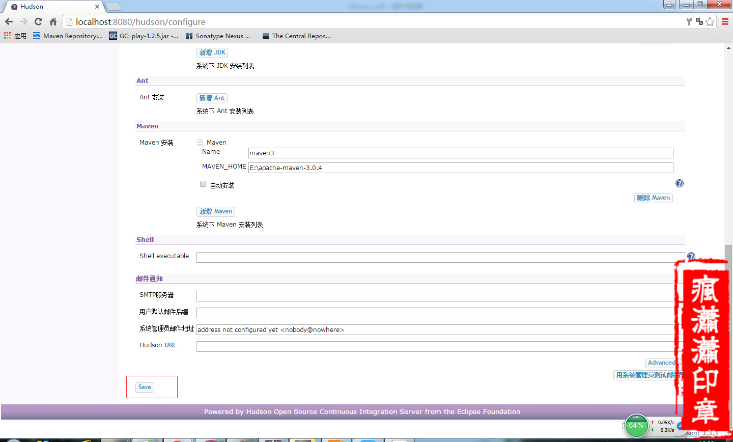Close the Hudson browser tab
This screenshot has height=442, width=733.
tap(97, 7)
